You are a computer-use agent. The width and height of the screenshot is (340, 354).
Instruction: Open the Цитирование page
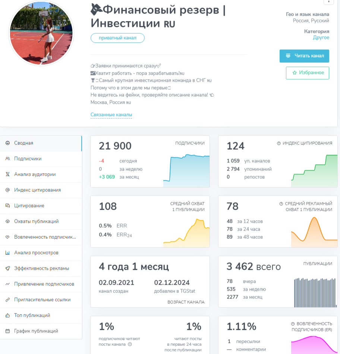(x=41, y=206)
